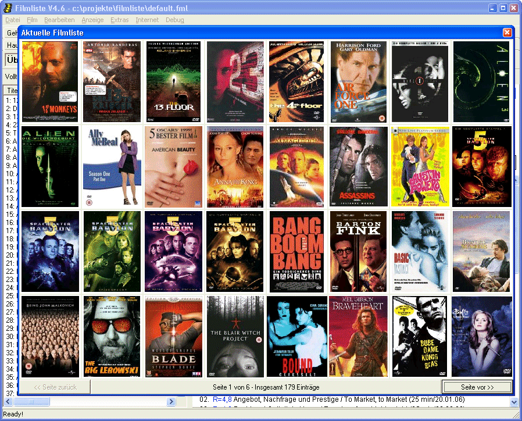Image resolution: width=522 pixels, height=421 pixels.
Task: Open the Internet menu
Action: (x=147, y=20)
